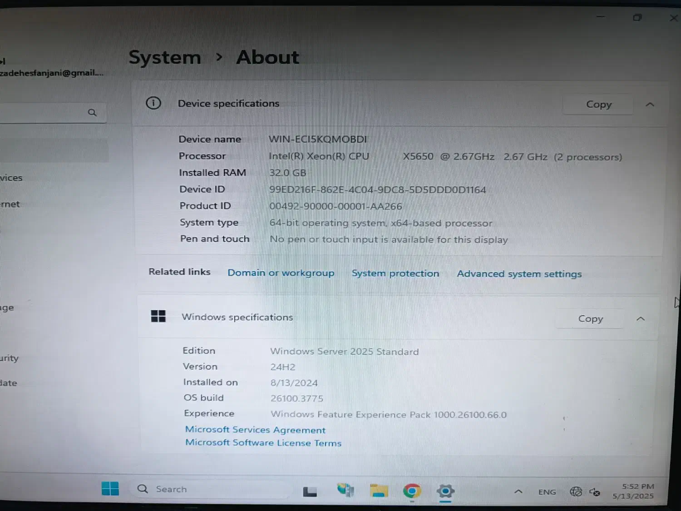Click the Device specifications info icon

tap(153, 103)
